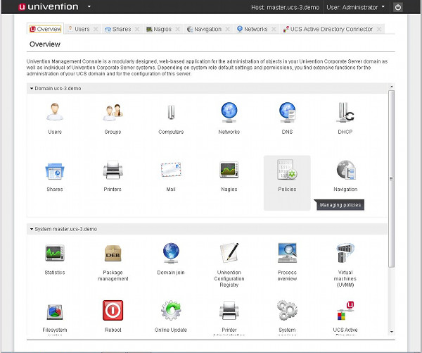Open the Shares folder icon
The height and width of the screenshot is (353, 422).
coord(55,171)
